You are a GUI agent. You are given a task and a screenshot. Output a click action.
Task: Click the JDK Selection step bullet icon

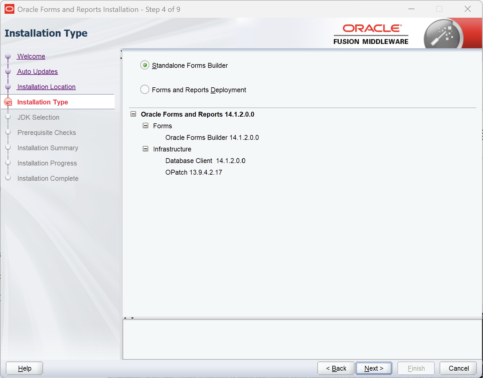pyautogui.click(x=8, y=117)
